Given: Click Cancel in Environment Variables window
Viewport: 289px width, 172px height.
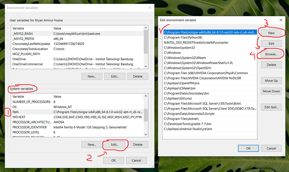Looking at the screenshot, I should pyautogui.click(x=136, y=160).
